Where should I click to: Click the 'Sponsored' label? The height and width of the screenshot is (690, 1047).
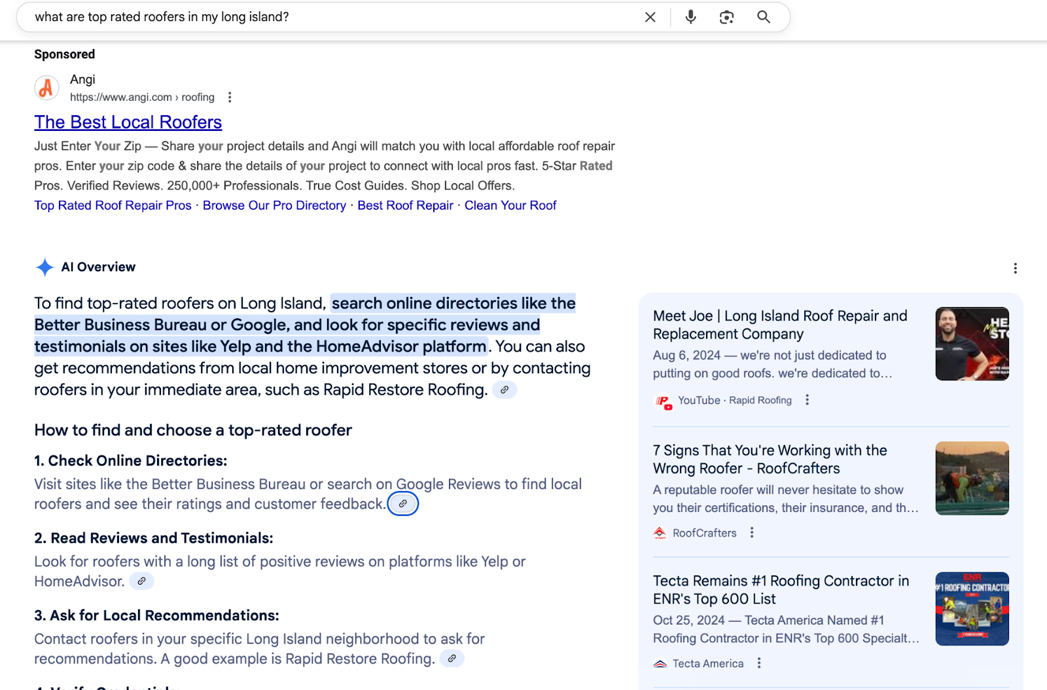pyautogui.click(x=65, y=54)
